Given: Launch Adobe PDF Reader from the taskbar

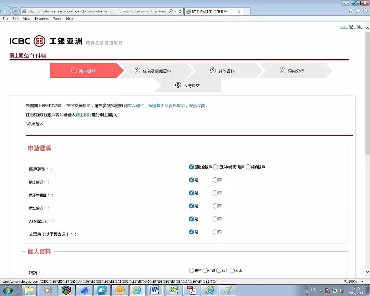Looking at the screenshot, I should tap(192, 290).
